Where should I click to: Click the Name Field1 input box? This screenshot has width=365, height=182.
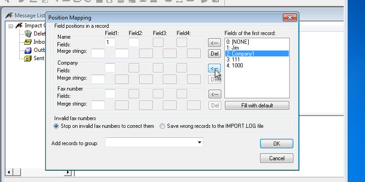(110, 42)
